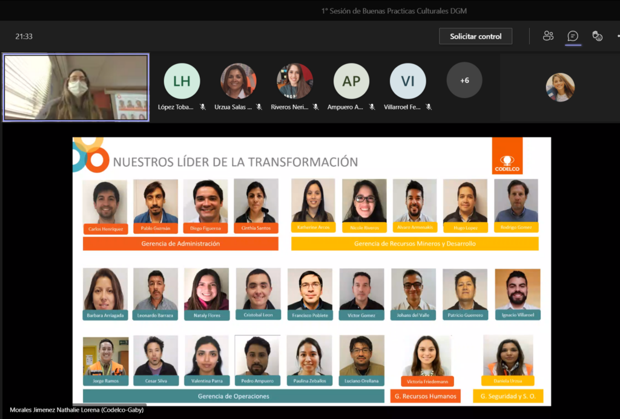Toggle muted mic icon beside Villarroel Fe
Screen dimensions: 620x419
[429, 107]
